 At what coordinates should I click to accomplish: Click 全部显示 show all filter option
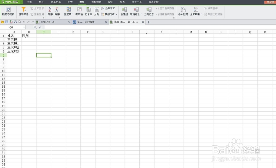[37, 8]
